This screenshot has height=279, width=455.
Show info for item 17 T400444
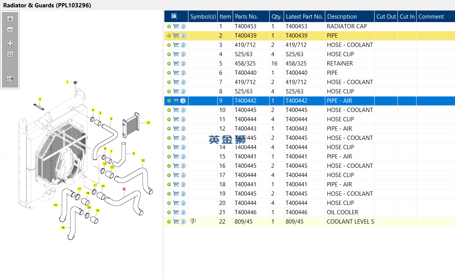(x=183, y=175)
